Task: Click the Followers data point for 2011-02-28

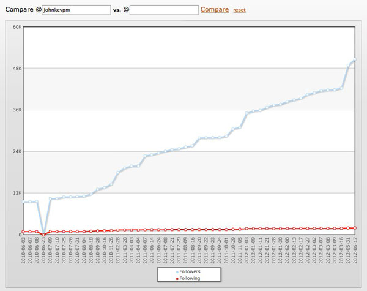Action: click(x=118, y=172)
